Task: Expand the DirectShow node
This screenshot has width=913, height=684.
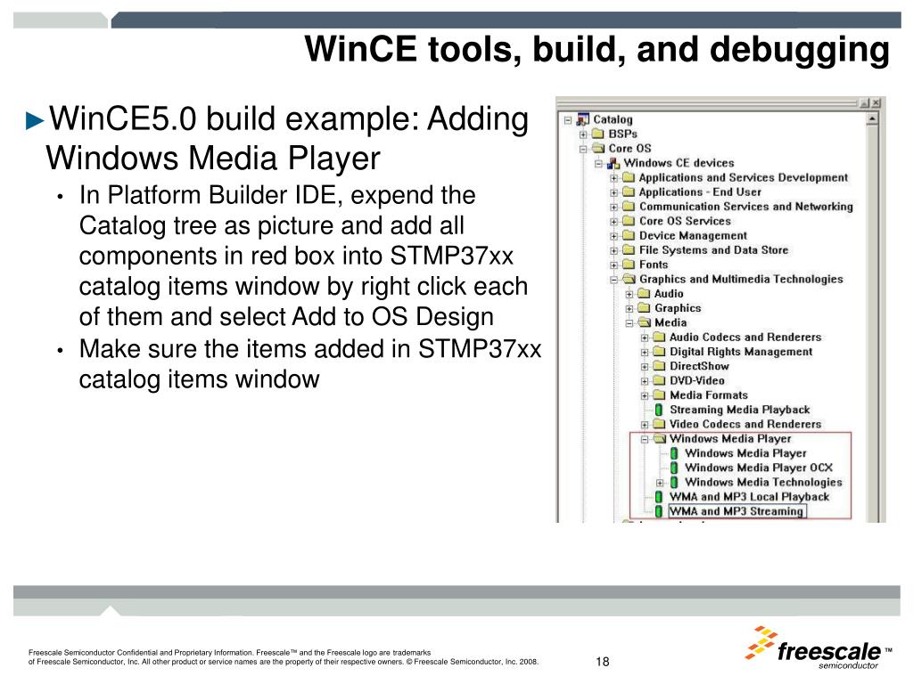Action: tap(645, 367)
